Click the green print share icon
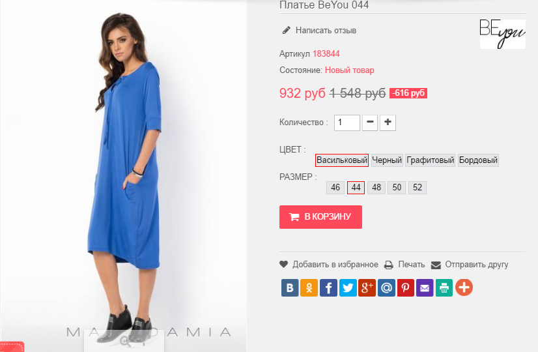 (444, 287)
